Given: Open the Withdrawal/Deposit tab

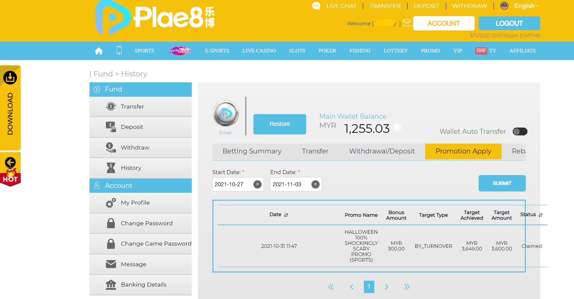Looking at the screenshot, I should 382,151.
